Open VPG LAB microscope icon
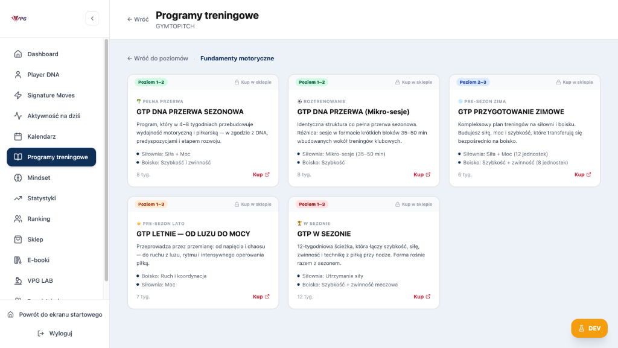The image size is (618, 348). 18,280
